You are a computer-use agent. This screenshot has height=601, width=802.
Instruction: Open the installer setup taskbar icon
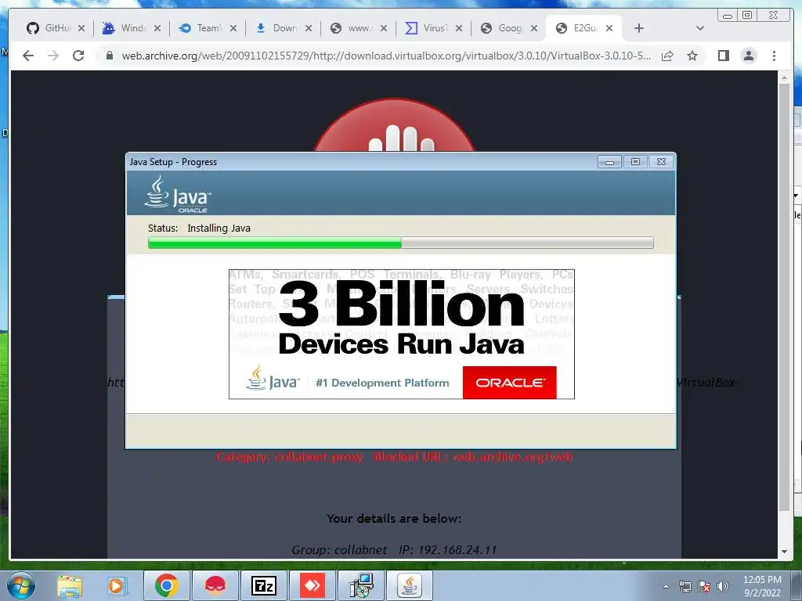pos(361,585)
